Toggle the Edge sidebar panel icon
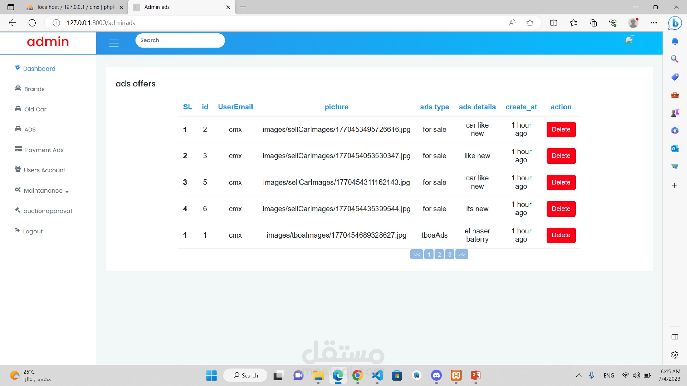Image resolution: width=687 pixels, height=386 pixels. pos(675,337)
